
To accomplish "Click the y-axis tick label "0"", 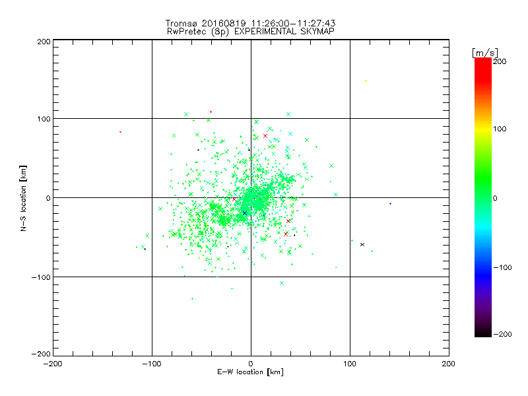I will coord(48,198).
